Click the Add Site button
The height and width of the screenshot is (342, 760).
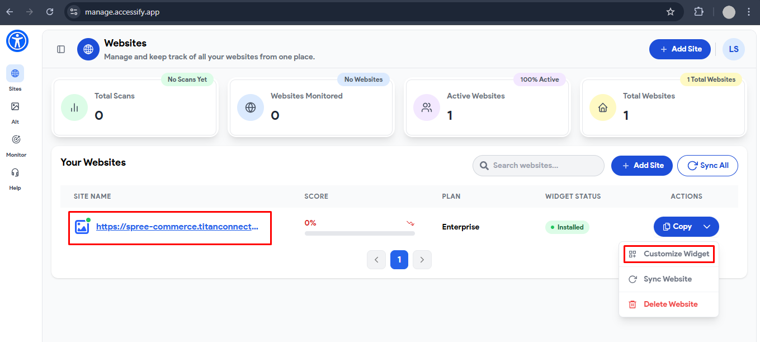pyautogui.click(x=679, y=49)
